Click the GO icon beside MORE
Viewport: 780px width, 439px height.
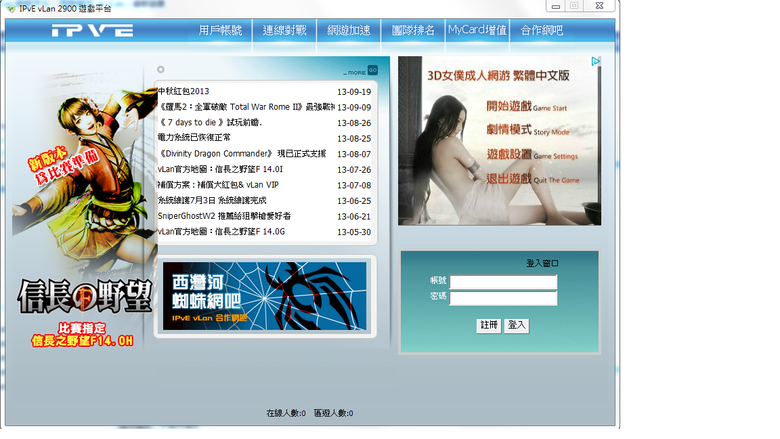click(372, 70)
